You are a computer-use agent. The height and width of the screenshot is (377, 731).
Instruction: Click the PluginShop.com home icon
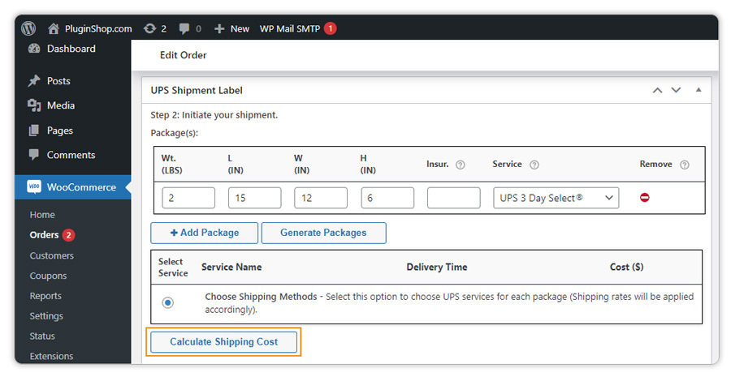tap(54, 28)
